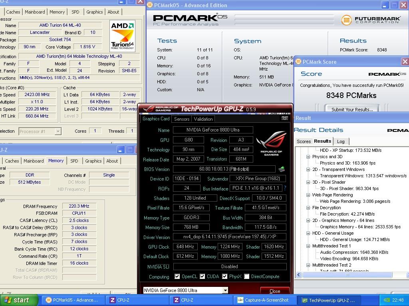Click the NVIDIA tray icon near the clock

[387, 300]
